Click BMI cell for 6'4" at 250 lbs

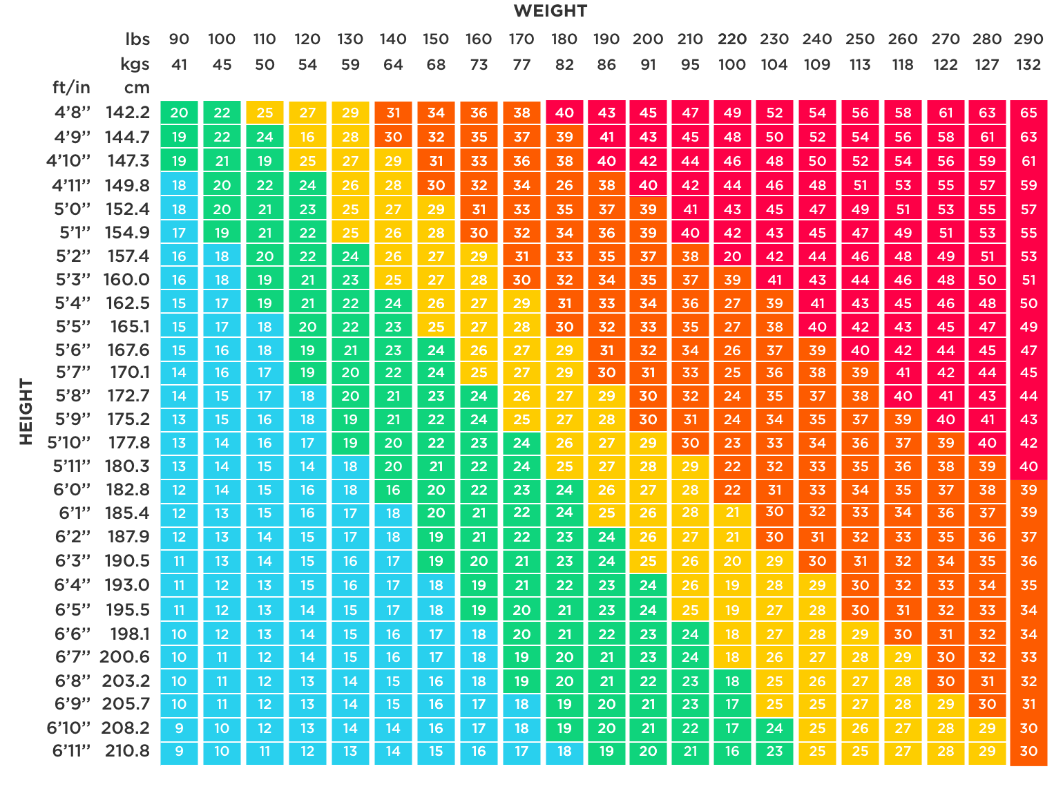coord(860,585)
